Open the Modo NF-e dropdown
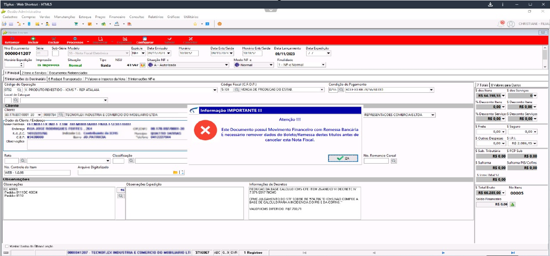 click(271, 65)
